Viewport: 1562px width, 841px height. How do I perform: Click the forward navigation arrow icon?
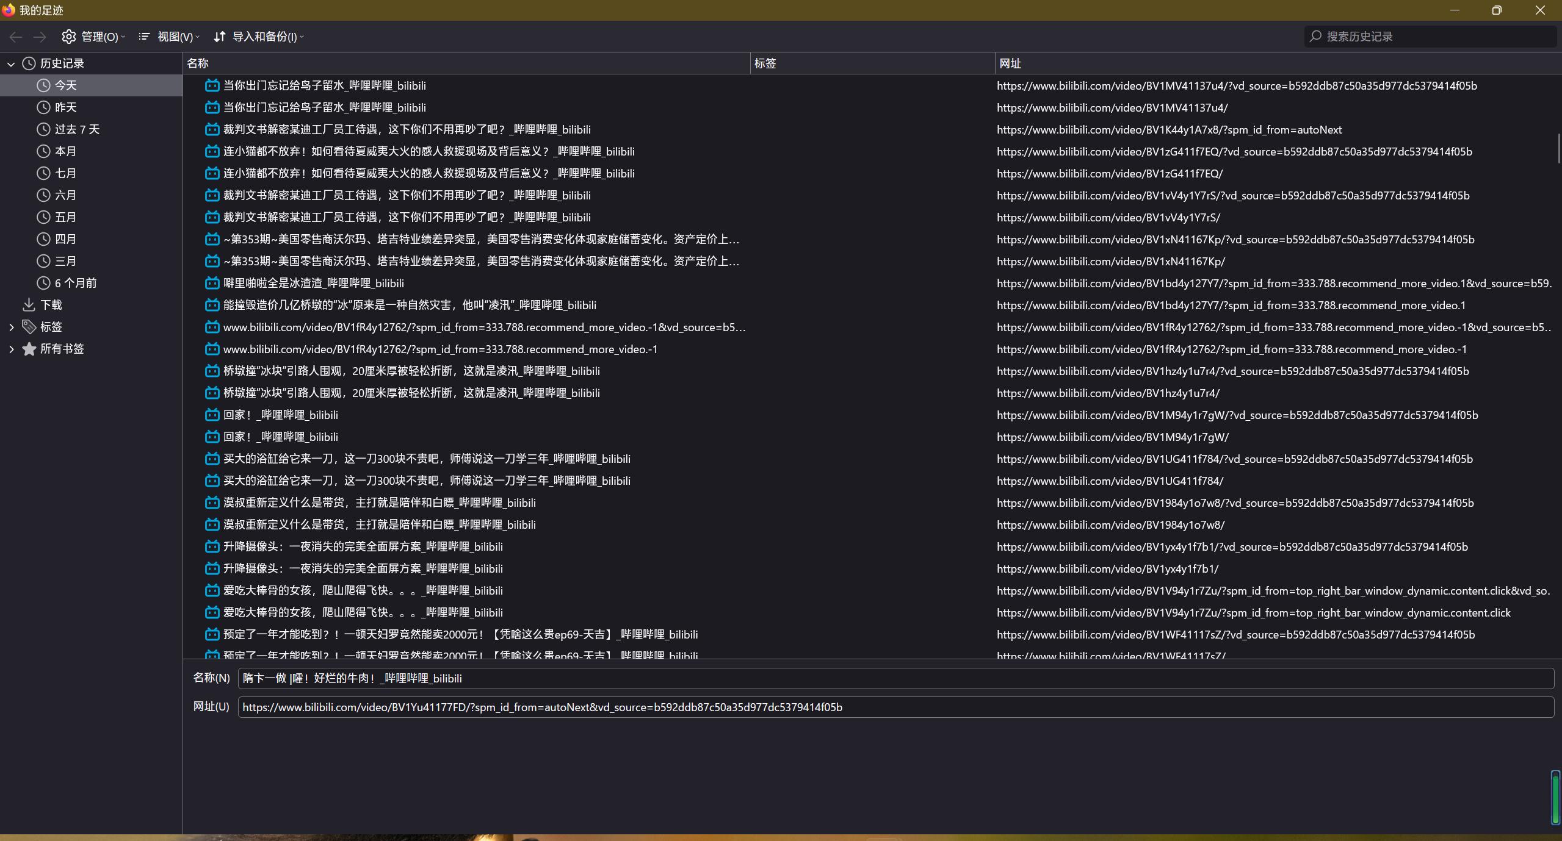40,37
